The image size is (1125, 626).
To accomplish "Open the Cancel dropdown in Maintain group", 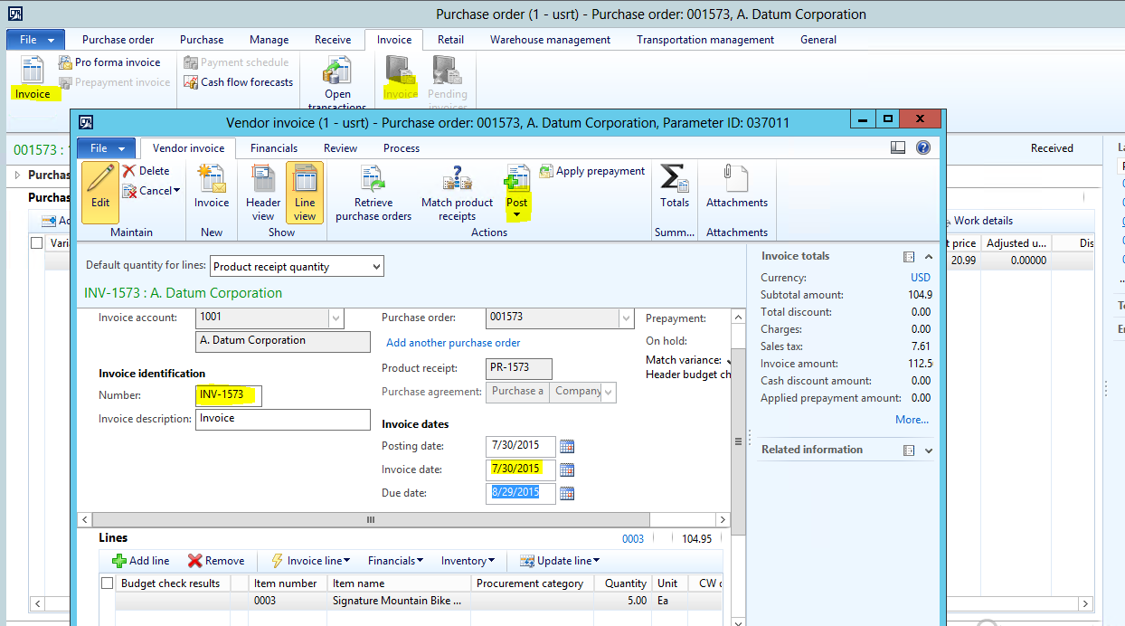I will click(151, 191).
